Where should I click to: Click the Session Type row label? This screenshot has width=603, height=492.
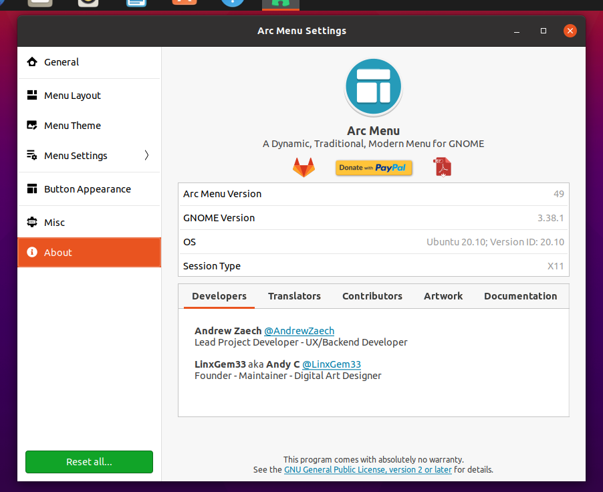tap(212, 266)
